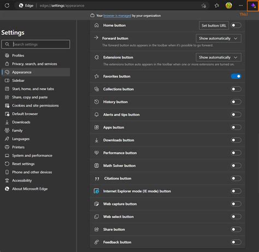Viewport: 259px width, 252px height.
Task: Open the favorites star icon in toolbar
Action: click(x=216, y=5)
